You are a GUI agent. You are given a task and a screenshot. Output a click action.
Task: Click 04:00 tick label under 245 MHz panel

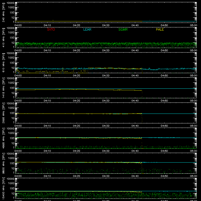tap(18, 25)
